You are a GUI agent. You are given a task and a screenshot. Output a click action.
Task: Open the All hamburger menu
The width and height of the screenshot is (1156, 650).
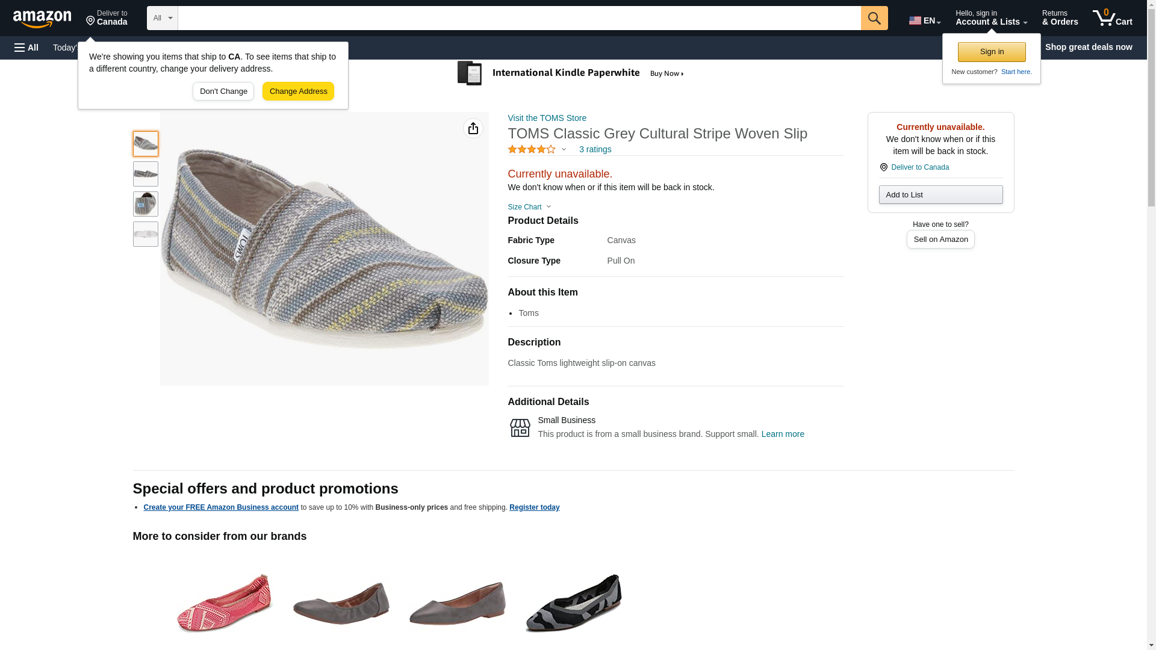26,48
